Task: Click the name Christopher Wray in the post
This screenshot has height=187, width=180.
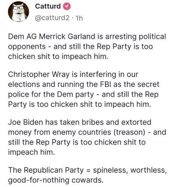Action: (39, 75)
